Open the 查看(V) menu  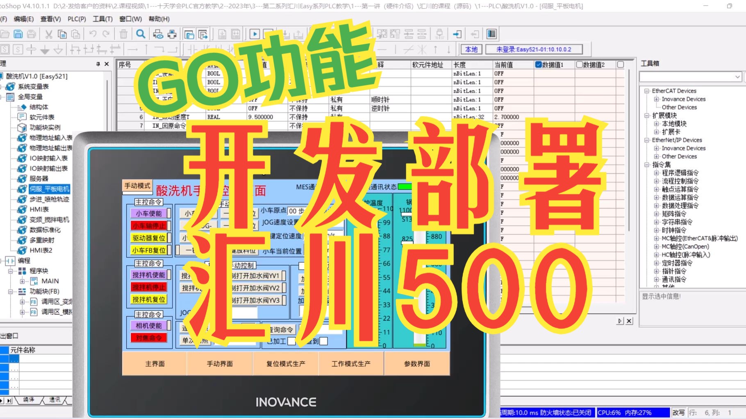(50, 19)
